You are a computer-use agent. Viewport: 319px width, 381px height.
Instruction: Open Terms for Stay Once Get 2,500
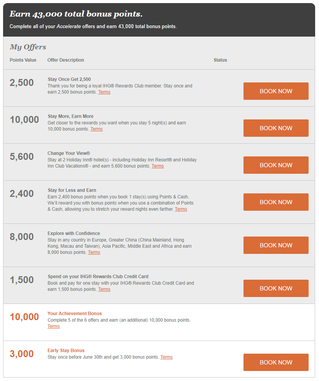[x=104, y=92]
